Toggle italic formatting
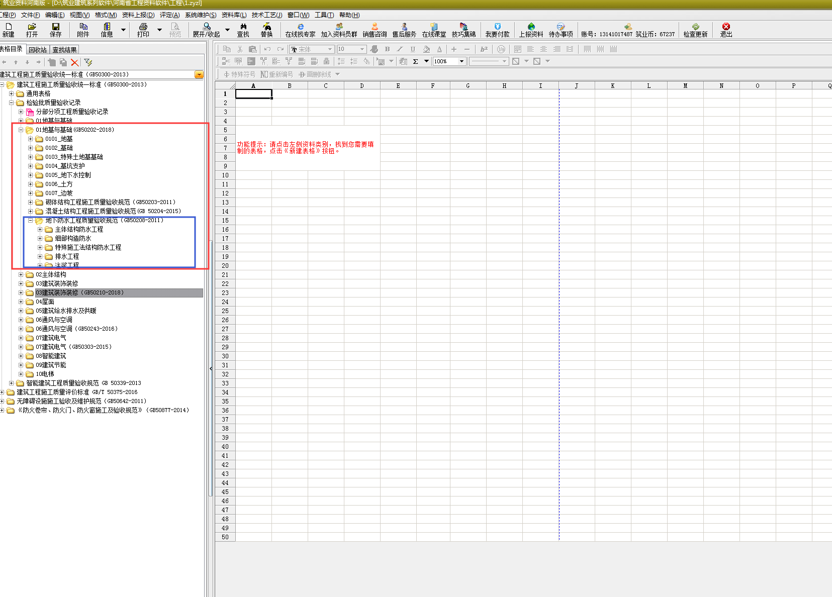The height and width of the screenshot is (597, 832). tap(400, 49)
